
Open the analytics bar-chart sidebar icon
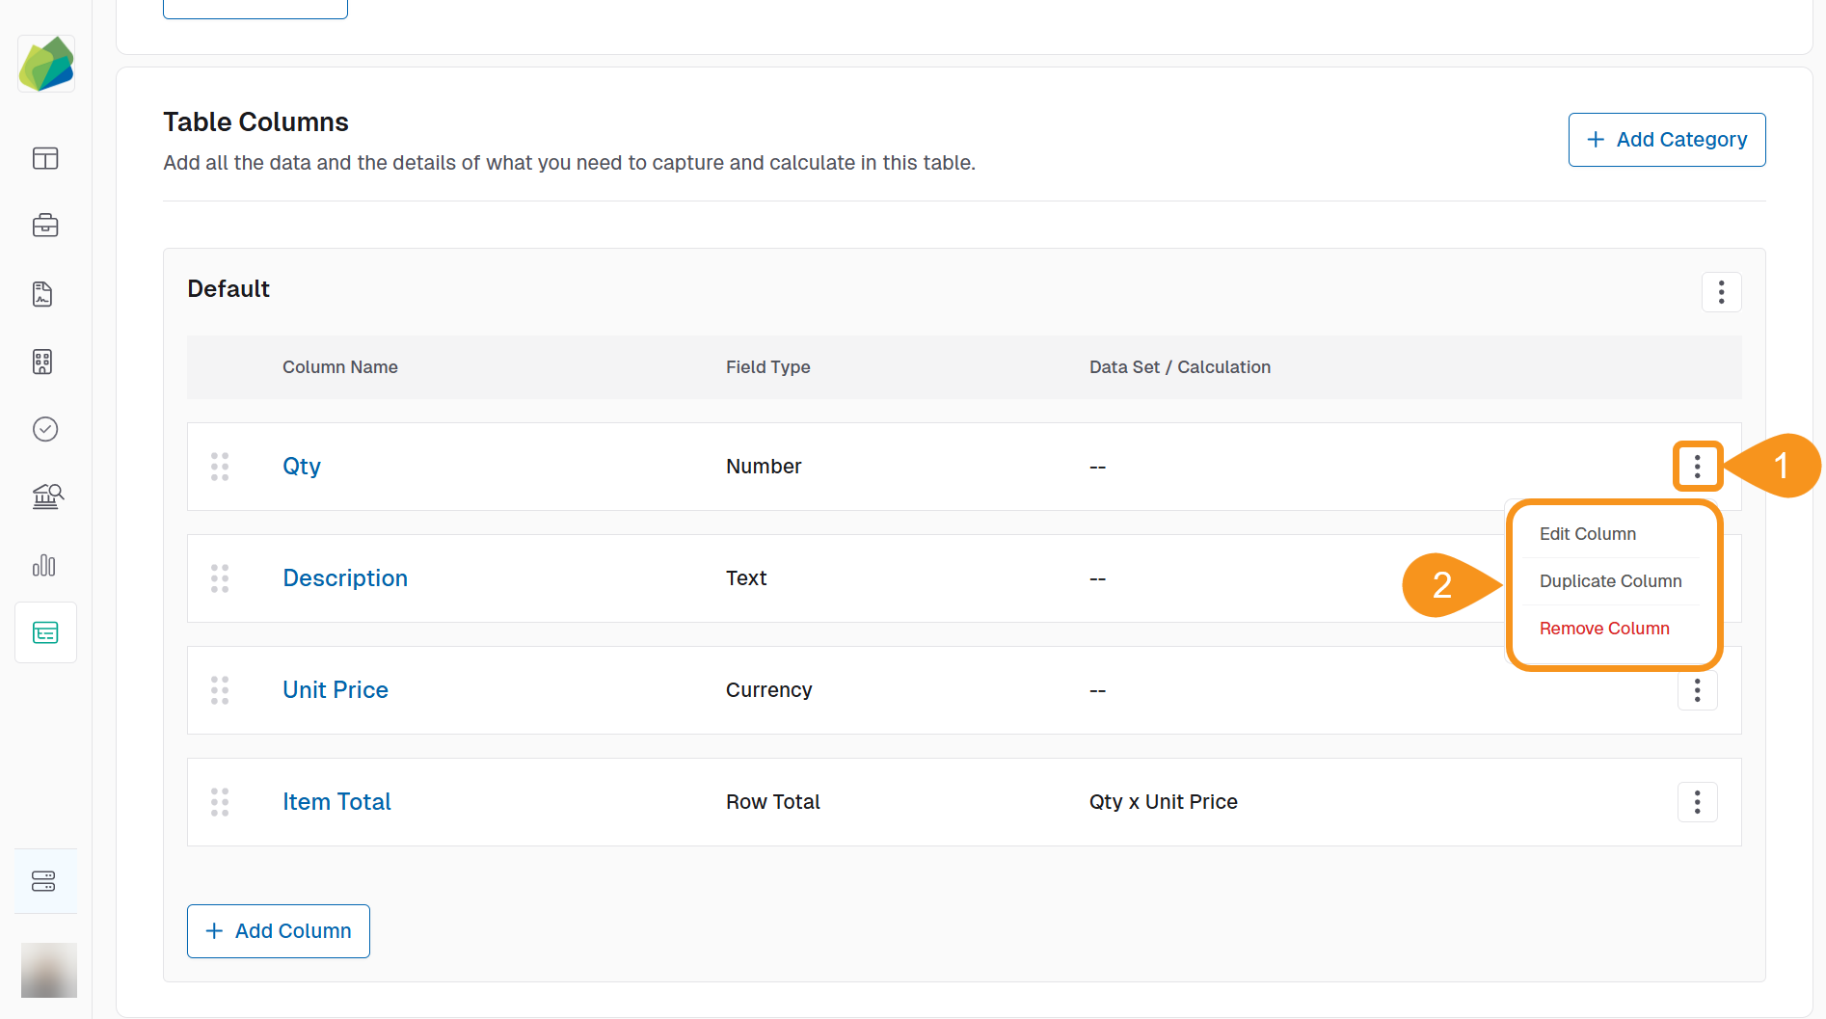pyautogui.click(x=44, y=566)
